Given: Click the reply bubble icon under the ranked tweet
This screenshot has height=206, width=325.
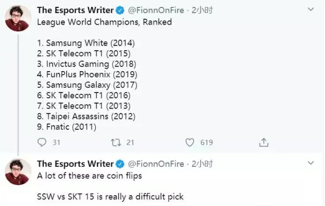Looking at the screenshot, I should 42,142.
